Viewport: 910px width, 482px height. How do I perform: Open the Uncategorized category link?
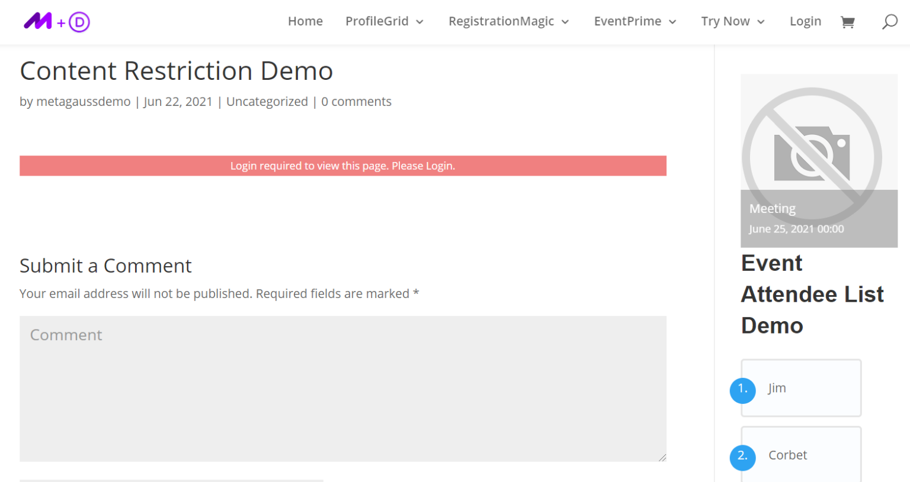tap(267, 101)
